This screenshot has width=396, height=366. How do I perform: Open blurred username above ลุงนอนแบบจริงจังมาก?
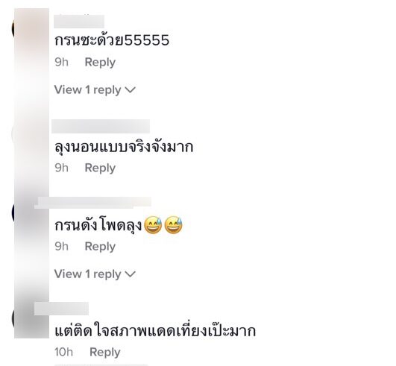101,127
